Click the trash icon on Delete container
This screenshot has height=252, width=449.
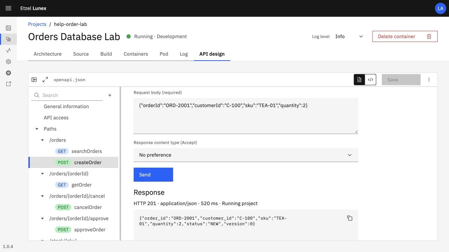coord(429,36)
